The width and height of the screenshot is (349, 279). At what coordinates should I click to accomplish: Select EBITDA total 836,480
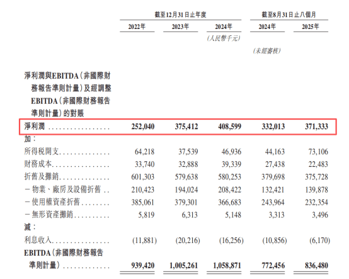(x=316, y=265)
